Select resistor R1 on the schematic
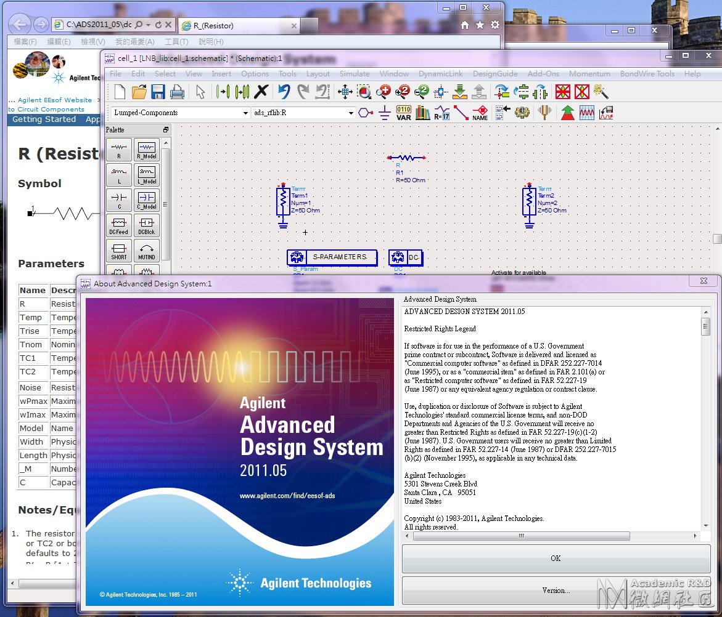 [x=406, y=158]
